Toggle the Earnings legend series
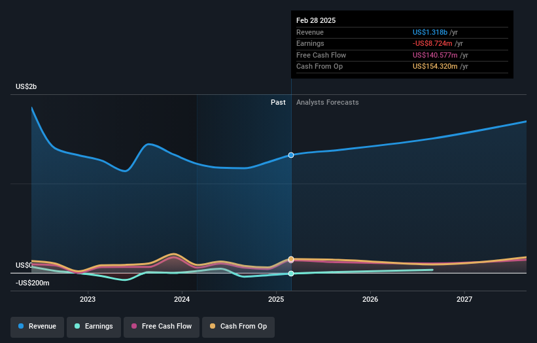Viewport: 537px width, 343px height. pos(94,327)
